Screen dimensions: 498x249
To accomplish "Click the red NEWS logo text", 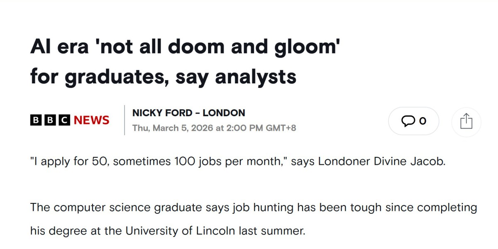I will coord(91,120).
